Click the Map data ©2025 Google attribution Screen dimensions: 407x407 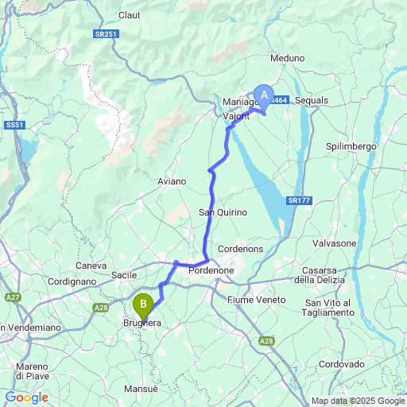359,401
